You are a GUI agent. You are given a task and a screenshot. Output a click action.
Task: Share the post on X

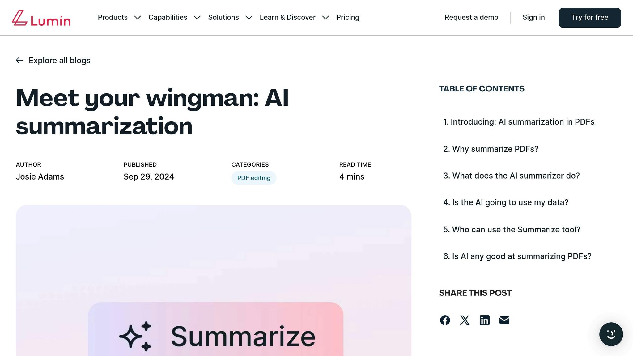click(x=465, y=320)
